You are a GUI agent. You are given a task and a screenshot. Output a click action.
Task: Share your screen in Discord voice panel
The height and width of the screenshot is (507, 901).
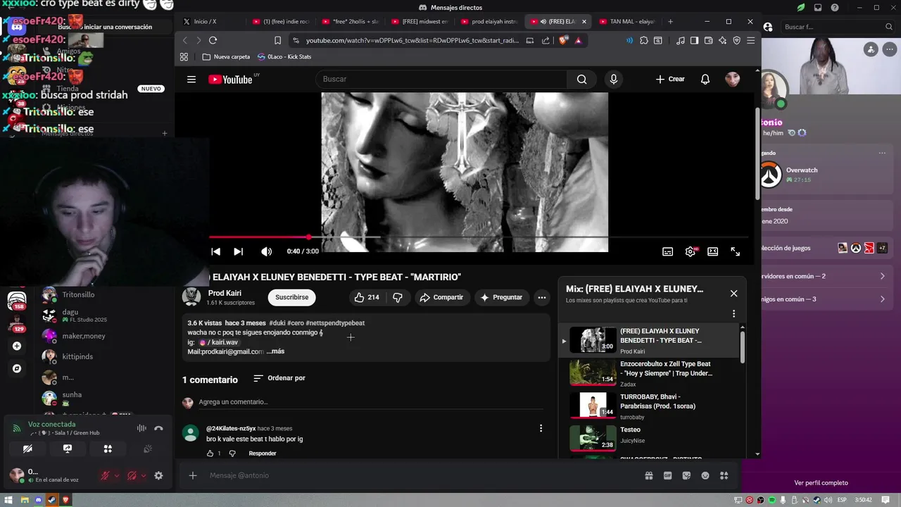point(68,449)
